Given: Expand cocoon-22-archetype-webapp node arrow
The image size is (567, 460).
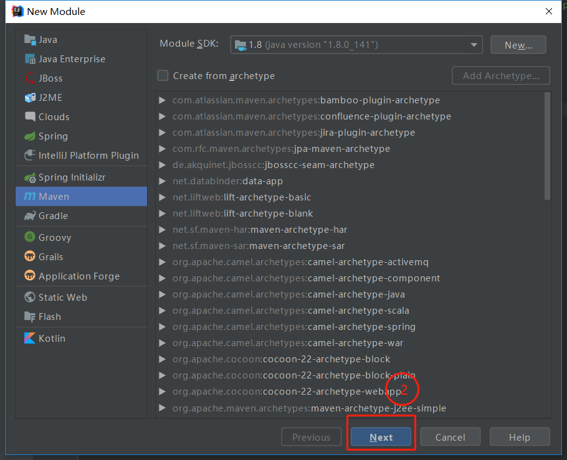Looking at the screenshot, I should (x=163, y=392).
